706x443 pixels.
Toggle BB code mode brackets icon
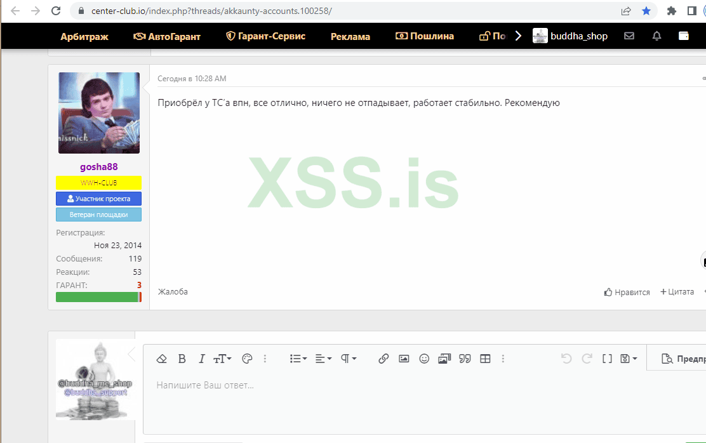607,359
